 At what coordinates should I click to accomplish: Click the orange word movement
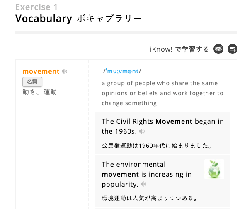(x=41, y=72)
